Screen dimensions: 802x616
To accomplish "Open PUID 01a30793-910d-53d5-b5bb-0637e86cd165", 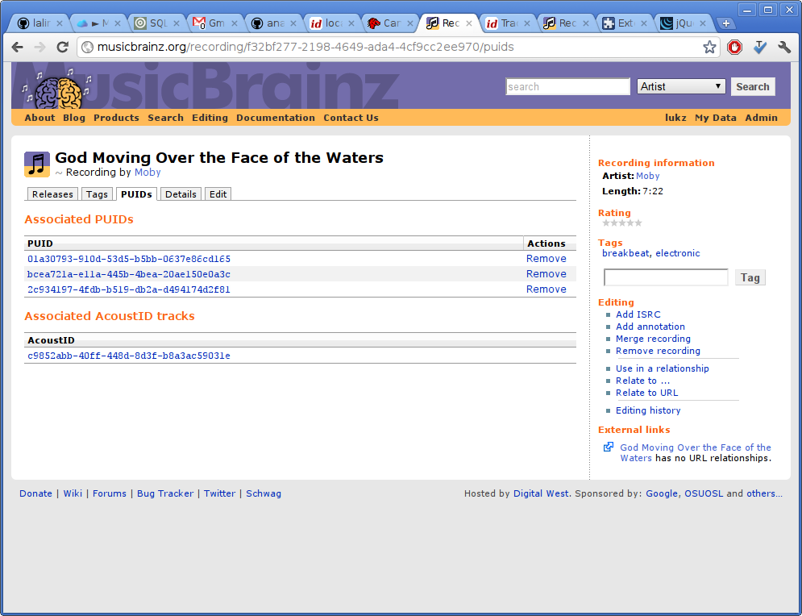I will pos(129,259).
